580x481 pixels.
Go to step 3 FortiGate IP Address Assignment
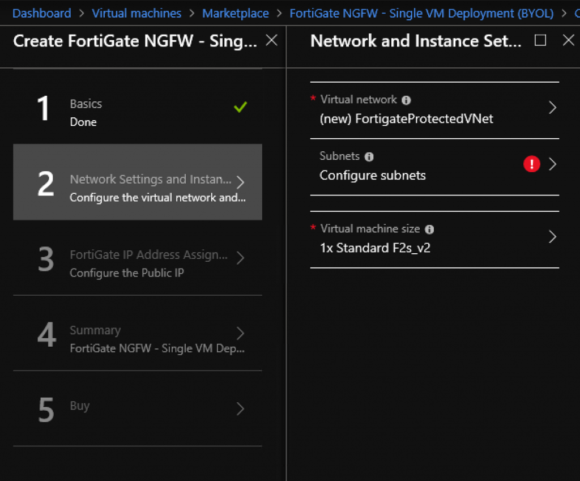pyautogui.click(x=138, y=258)
